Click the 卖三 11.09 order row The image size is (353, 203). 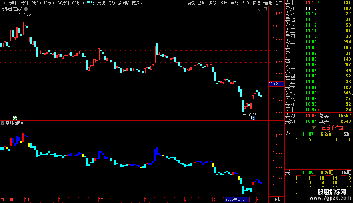(x=318, y=42)
